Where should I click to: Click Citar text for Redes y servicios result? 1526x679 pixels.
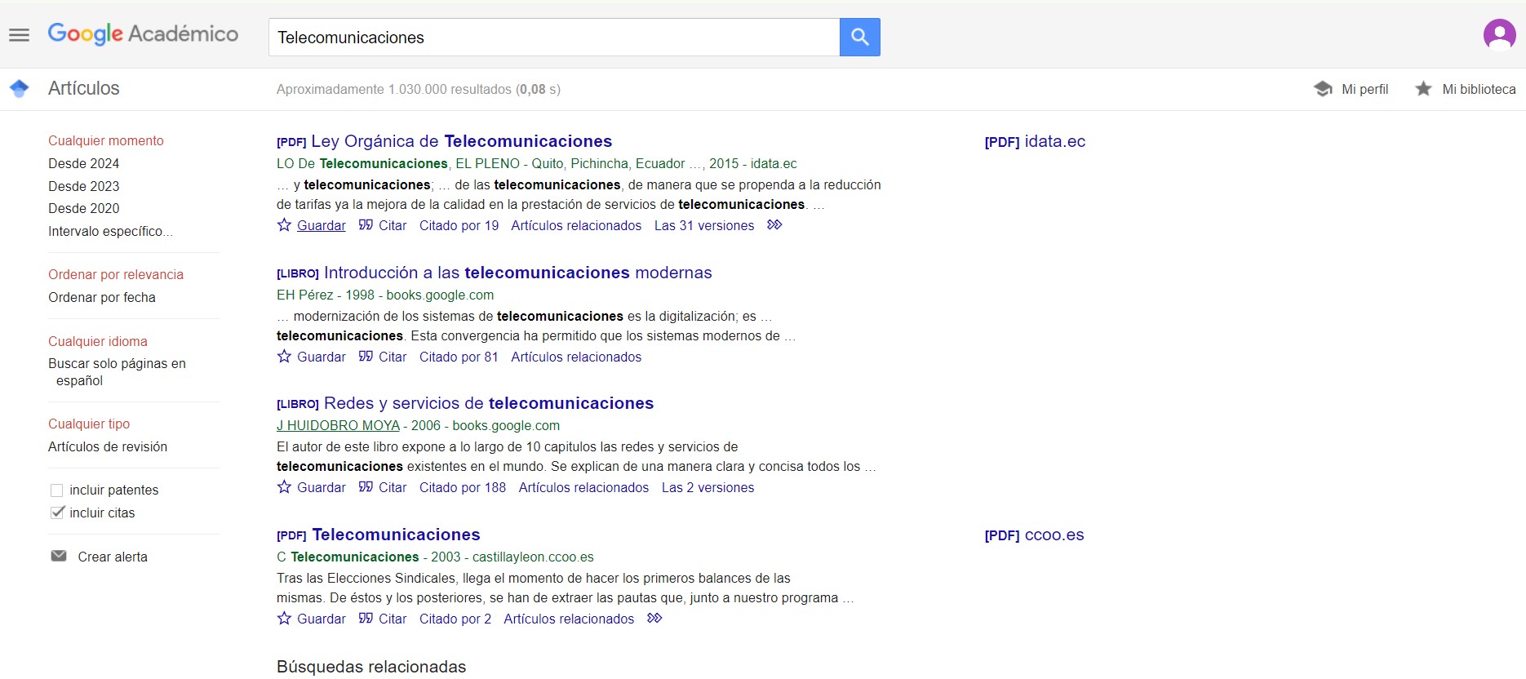pyautogui.click(x=393, y=487)
